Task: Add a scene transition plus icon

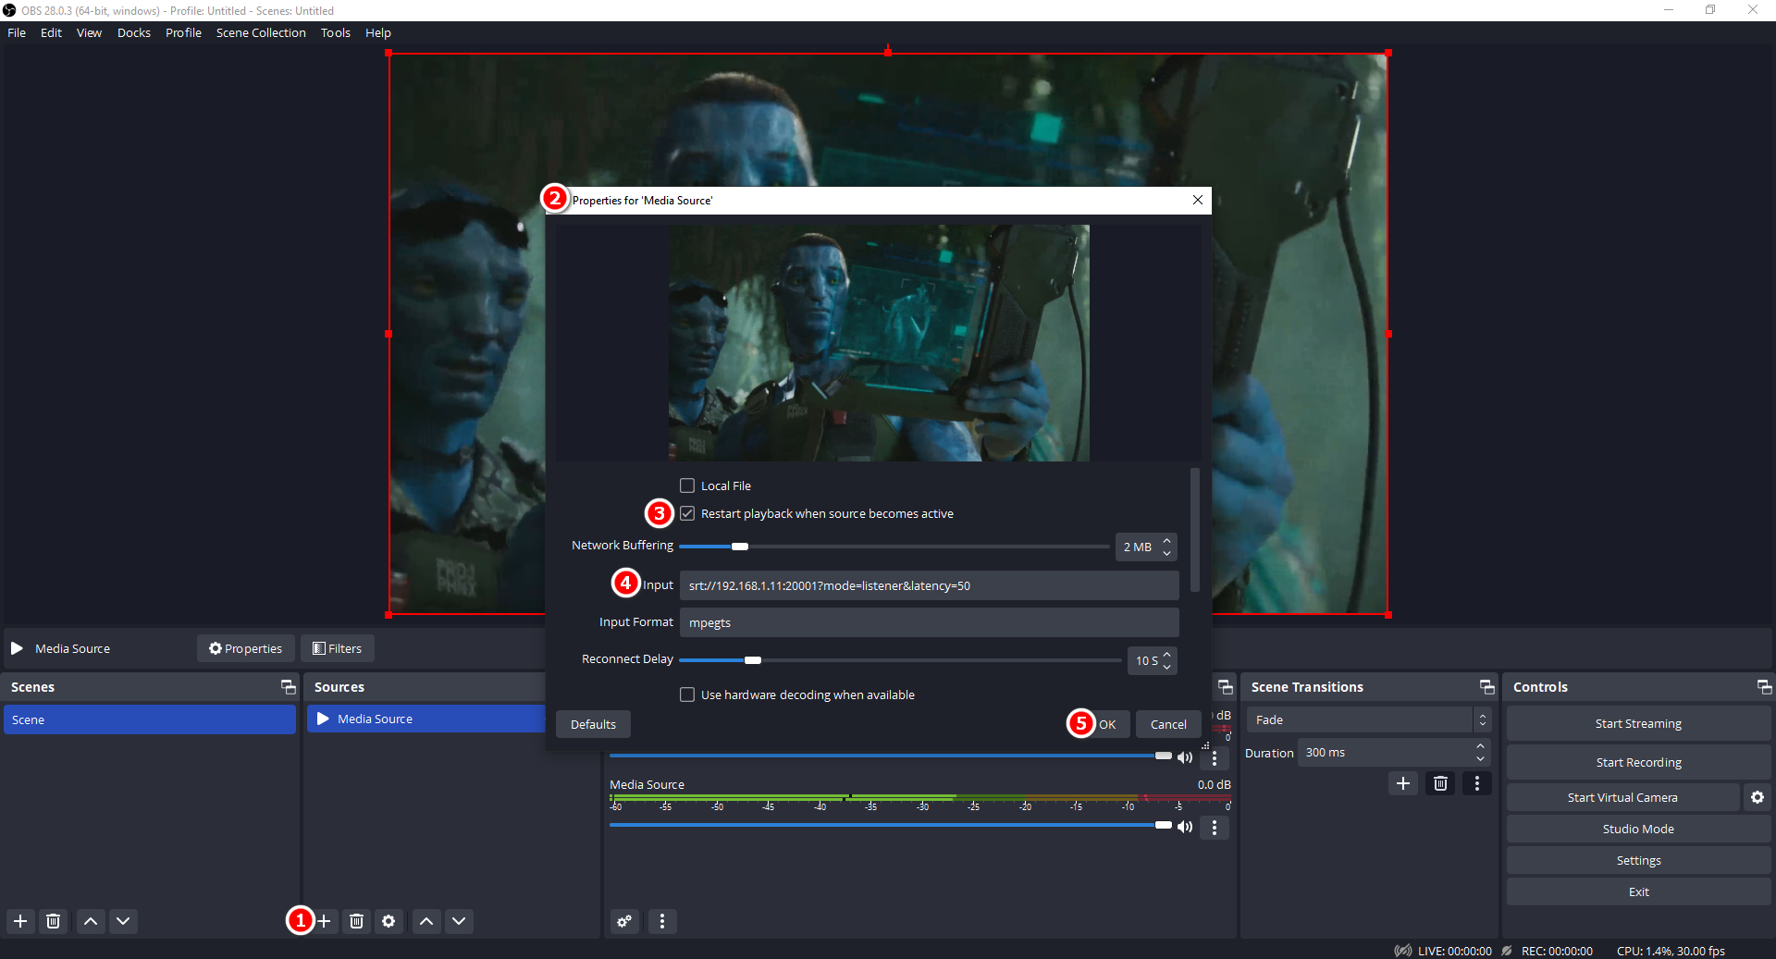Action: pyautogui.click(x=1403, y=783)
